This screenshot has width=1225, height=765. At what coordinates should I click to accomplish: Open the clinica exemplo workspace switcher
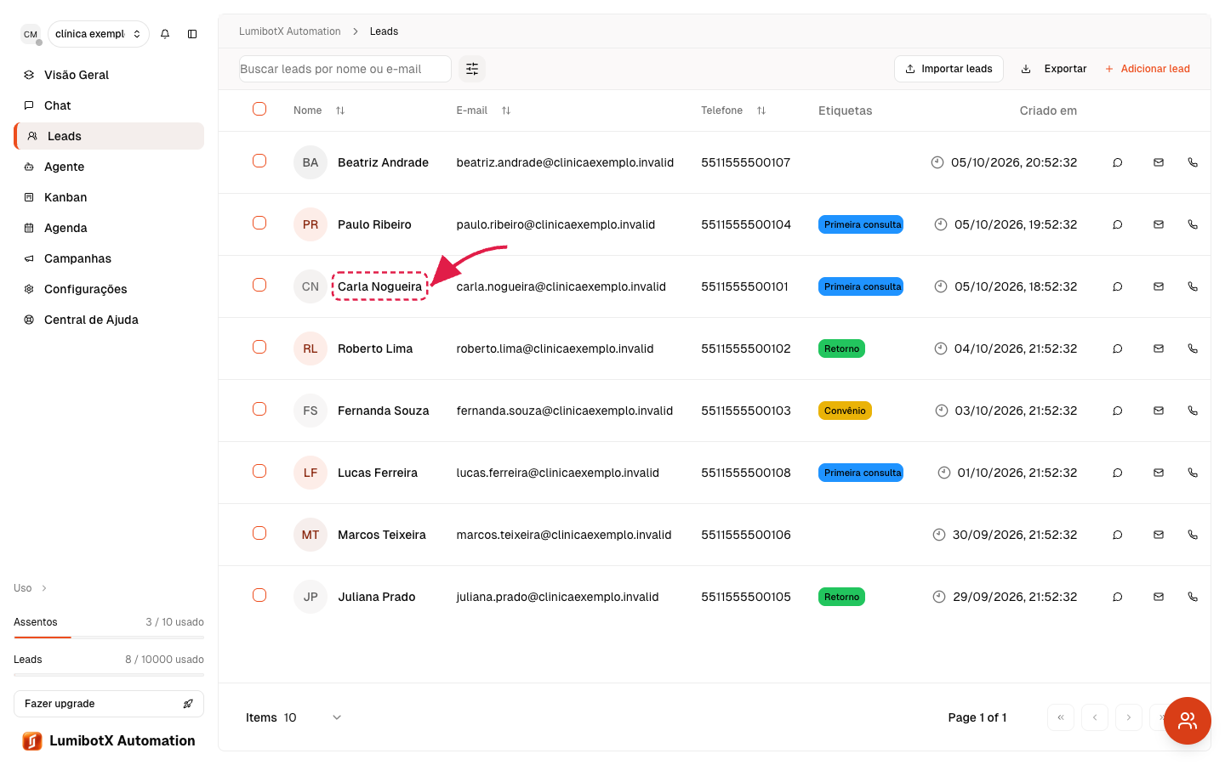pyautogui.click(x=98, y=34)
